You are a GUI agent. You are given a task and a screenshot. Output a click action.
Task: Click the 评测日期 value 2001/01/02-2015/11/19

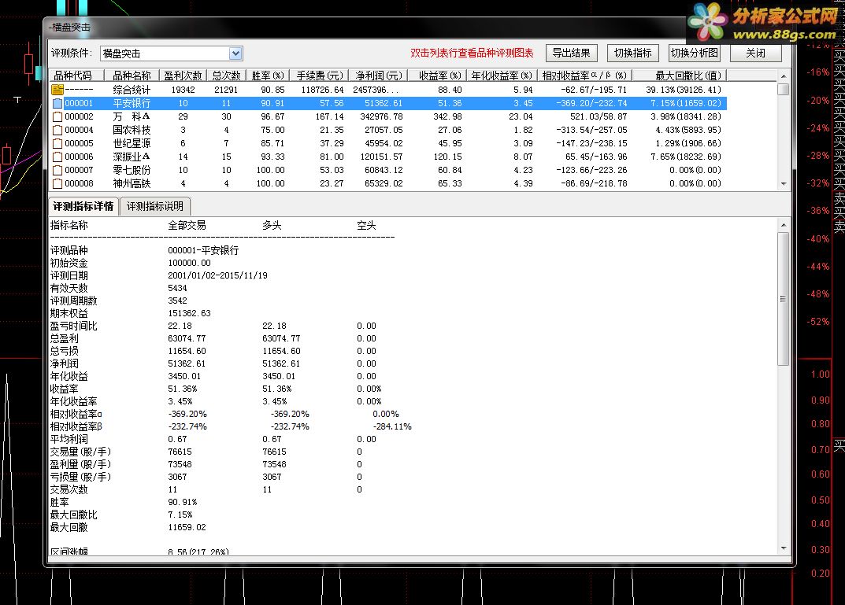pos(217,275)
